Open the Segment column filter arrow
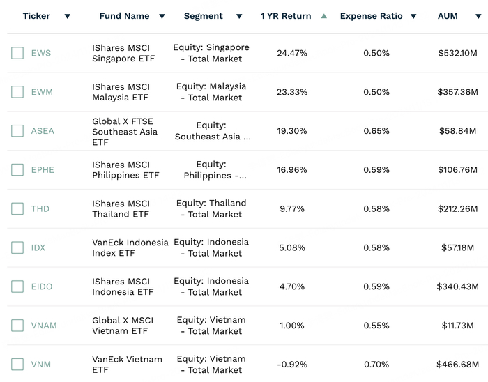Viewport: 488px width, 382px height. pyautogui.click(x=239, y=16)
